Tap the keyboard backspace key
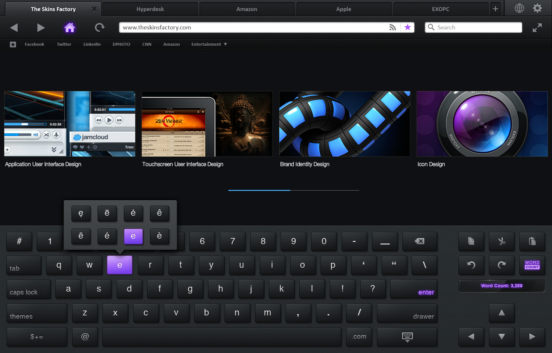The image size is (552, 353). (420, 241)
